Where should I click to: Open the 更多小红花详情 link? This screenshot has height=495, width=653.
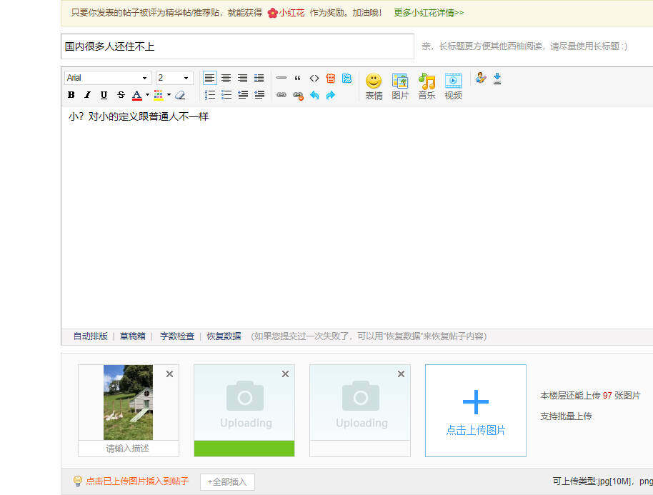[429, 13]
